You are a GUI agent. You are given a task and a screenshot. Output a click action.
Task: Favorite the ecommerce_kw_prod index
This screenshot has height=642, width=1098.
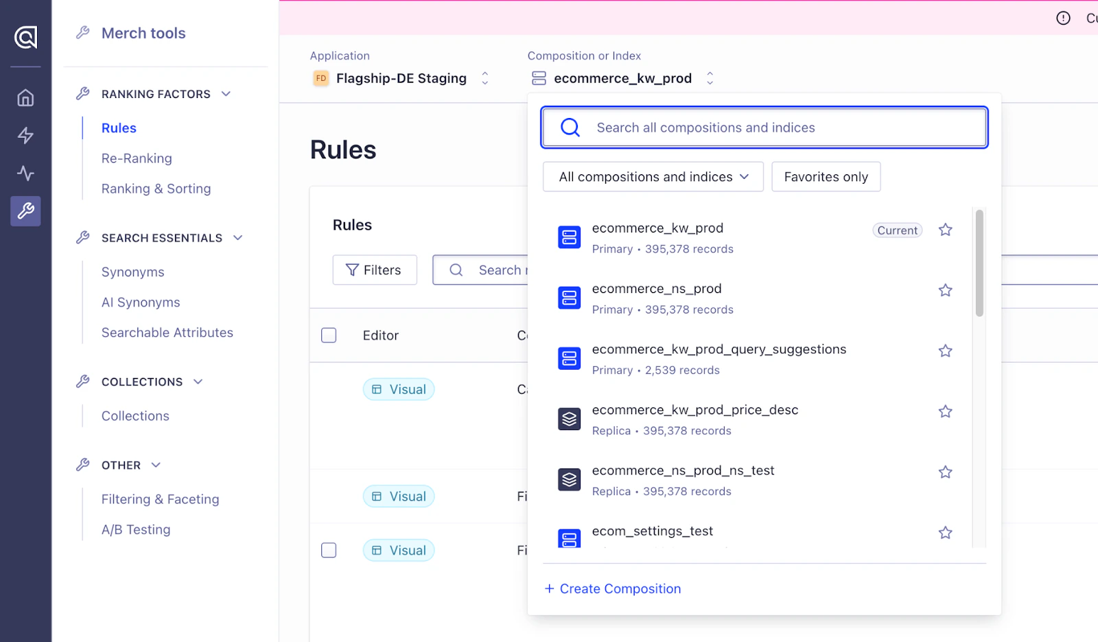coord(945,230)
